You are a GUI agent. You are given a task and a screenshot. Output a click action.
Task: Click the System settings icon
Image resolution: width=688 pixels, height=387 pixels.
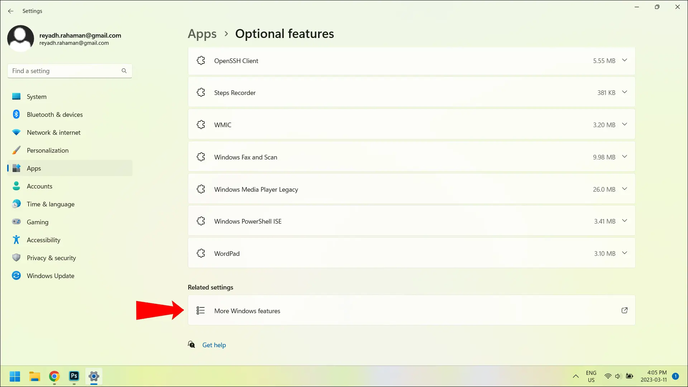click(16, 97)
